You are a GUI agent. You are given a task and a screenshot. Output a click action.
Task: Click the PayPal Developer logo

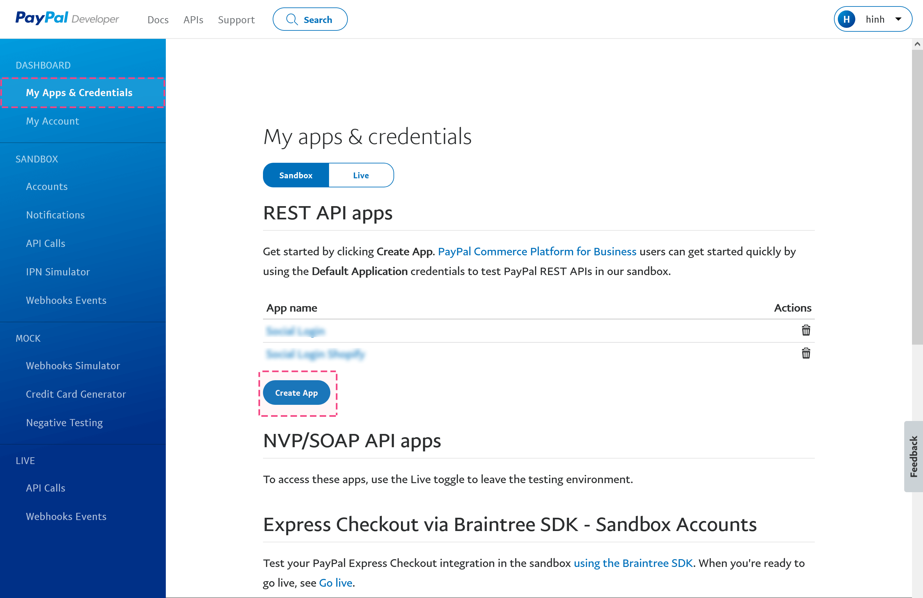(67, 18)
